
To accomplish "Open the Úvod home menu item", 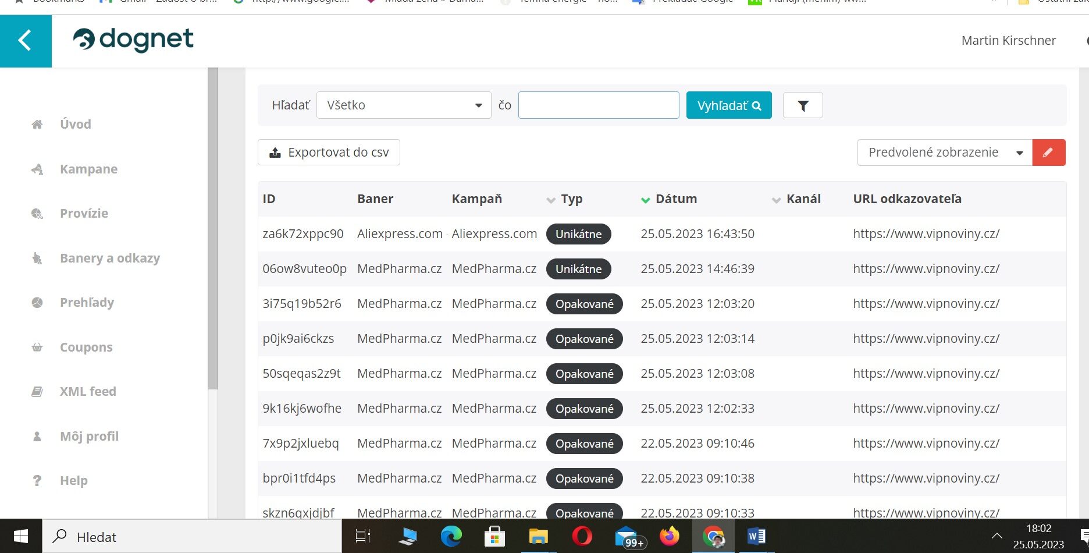I will click(76, 124).
